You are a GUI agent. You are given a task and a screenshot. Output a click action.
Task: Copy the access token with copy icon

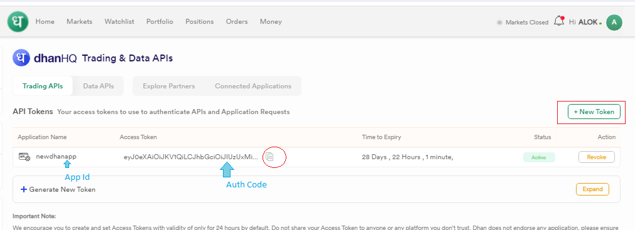270,157
